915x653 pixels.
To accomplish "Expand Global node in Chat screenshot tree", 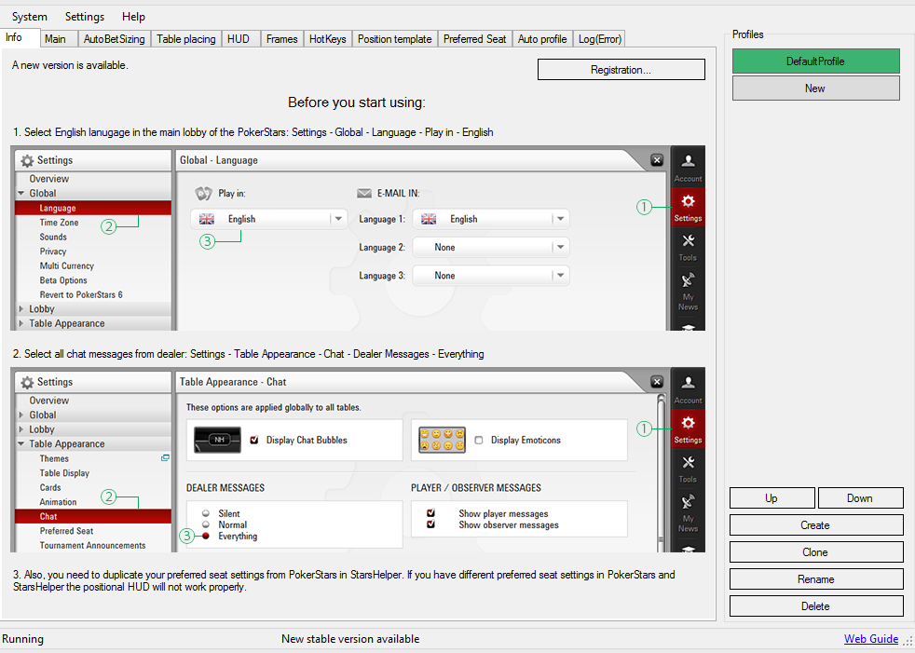I will click(x=21, y=415).
